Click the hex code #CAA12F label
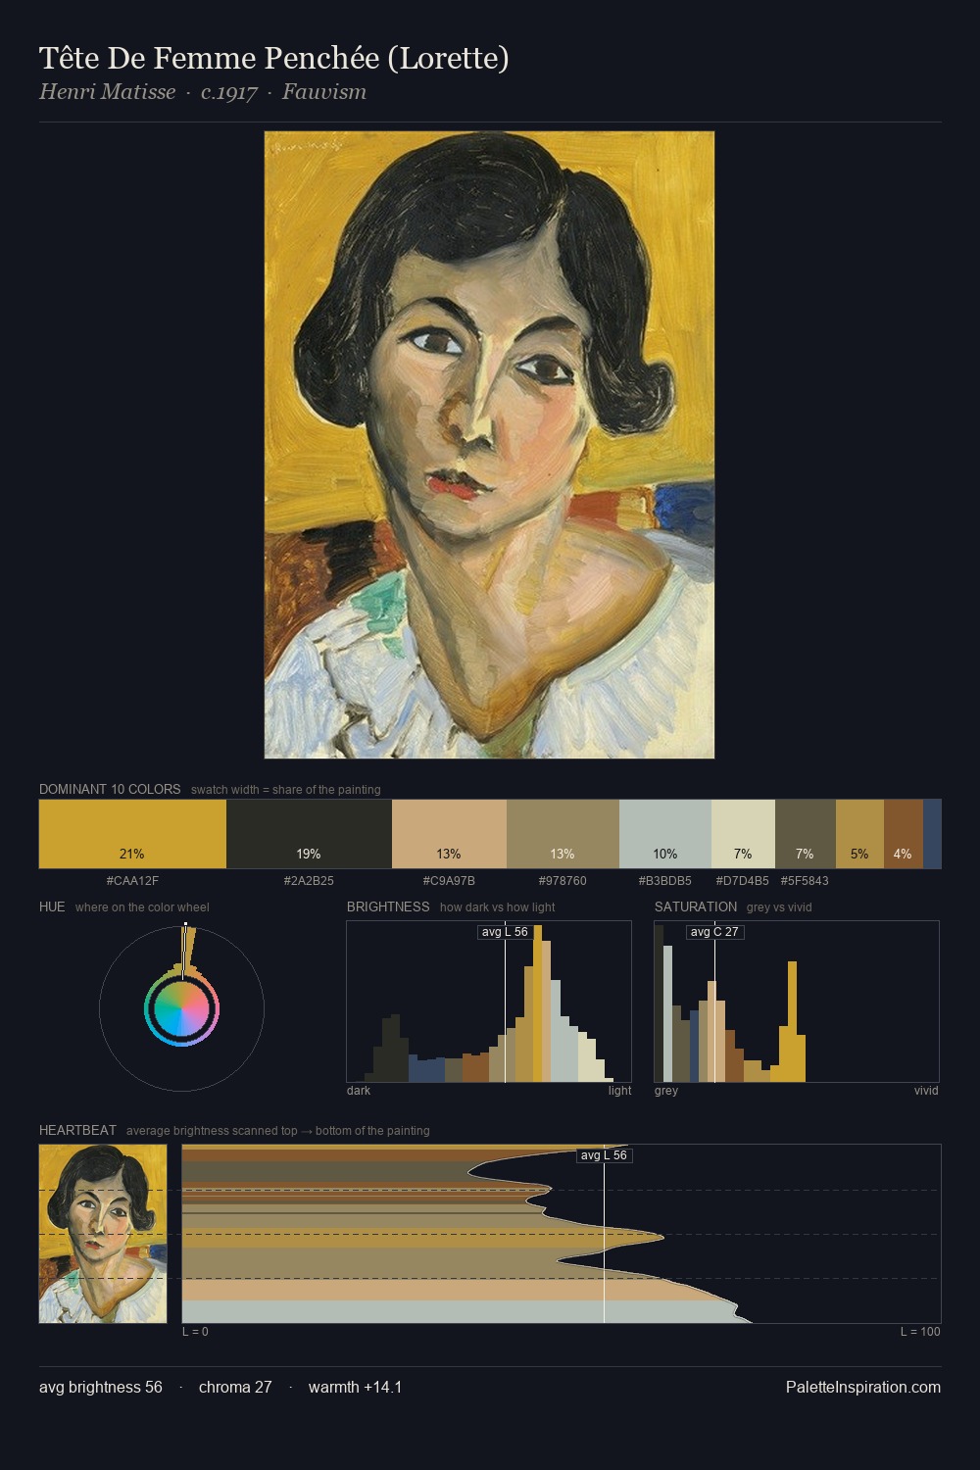Image resolution: width=980 pixels, height=1470 pixels. (x=132, y=881)
